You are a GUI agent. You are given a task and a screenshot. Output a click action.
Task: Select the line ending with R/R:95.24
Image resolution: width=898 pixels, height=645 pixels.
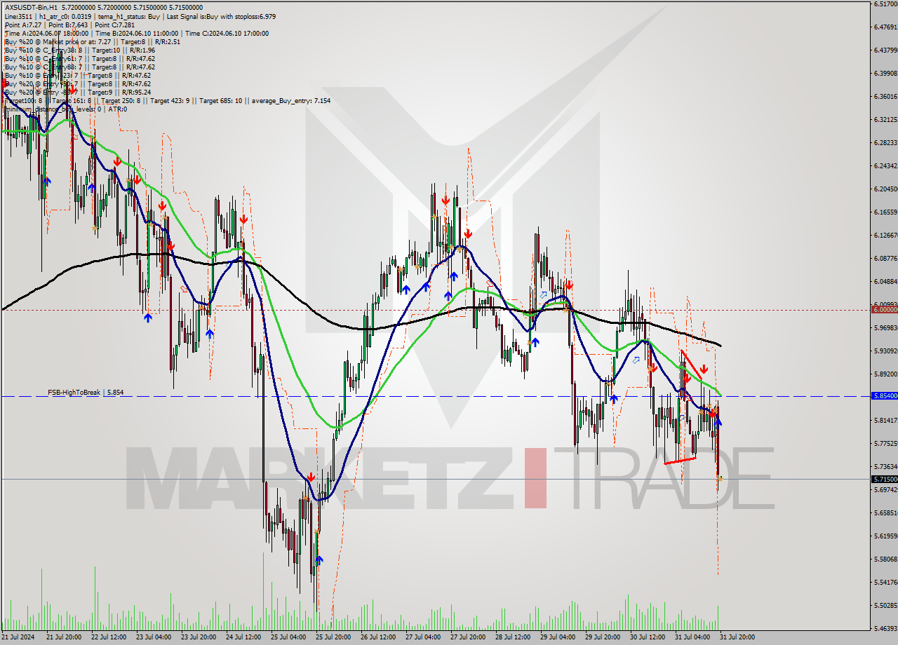tap(77, 92)
